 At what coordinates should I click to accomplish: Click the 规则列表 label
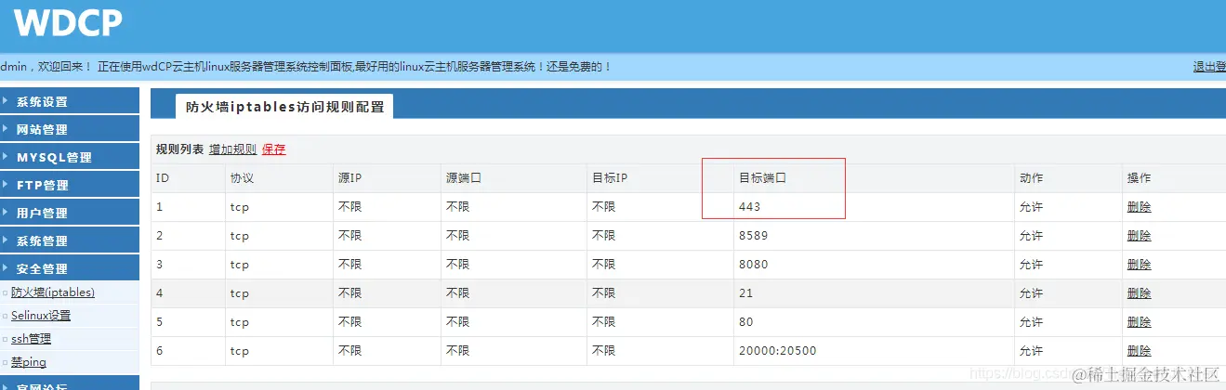pos(179,149)
